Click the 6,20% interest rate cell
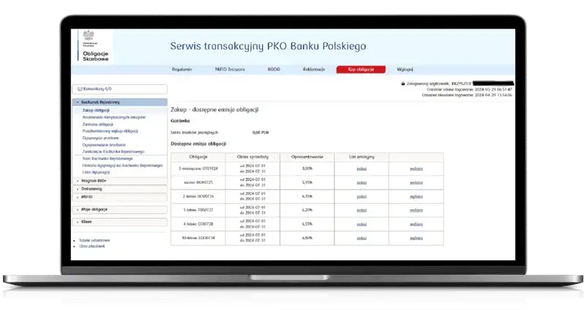584x310 pixels. pos(307,210)
